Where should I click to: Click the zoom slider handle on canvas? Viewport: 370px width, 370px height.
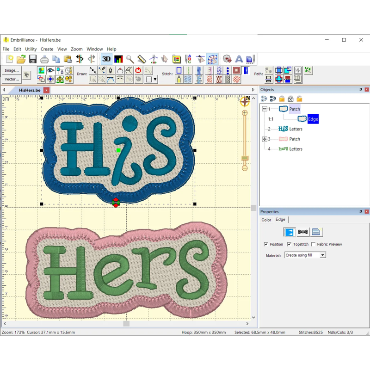[245, 158]
